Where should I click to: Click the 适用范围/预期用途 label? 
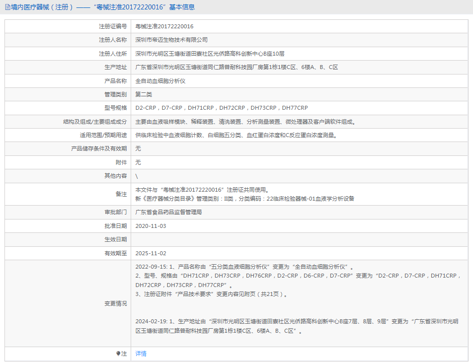pos(103,136)
